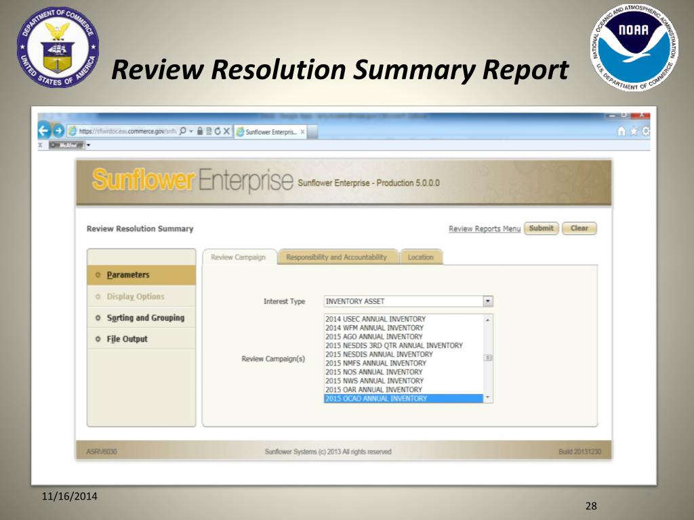Screen dimensions: 694x520
Task: Close the McAfee toolbar with its X
Action: pos(40,145)
